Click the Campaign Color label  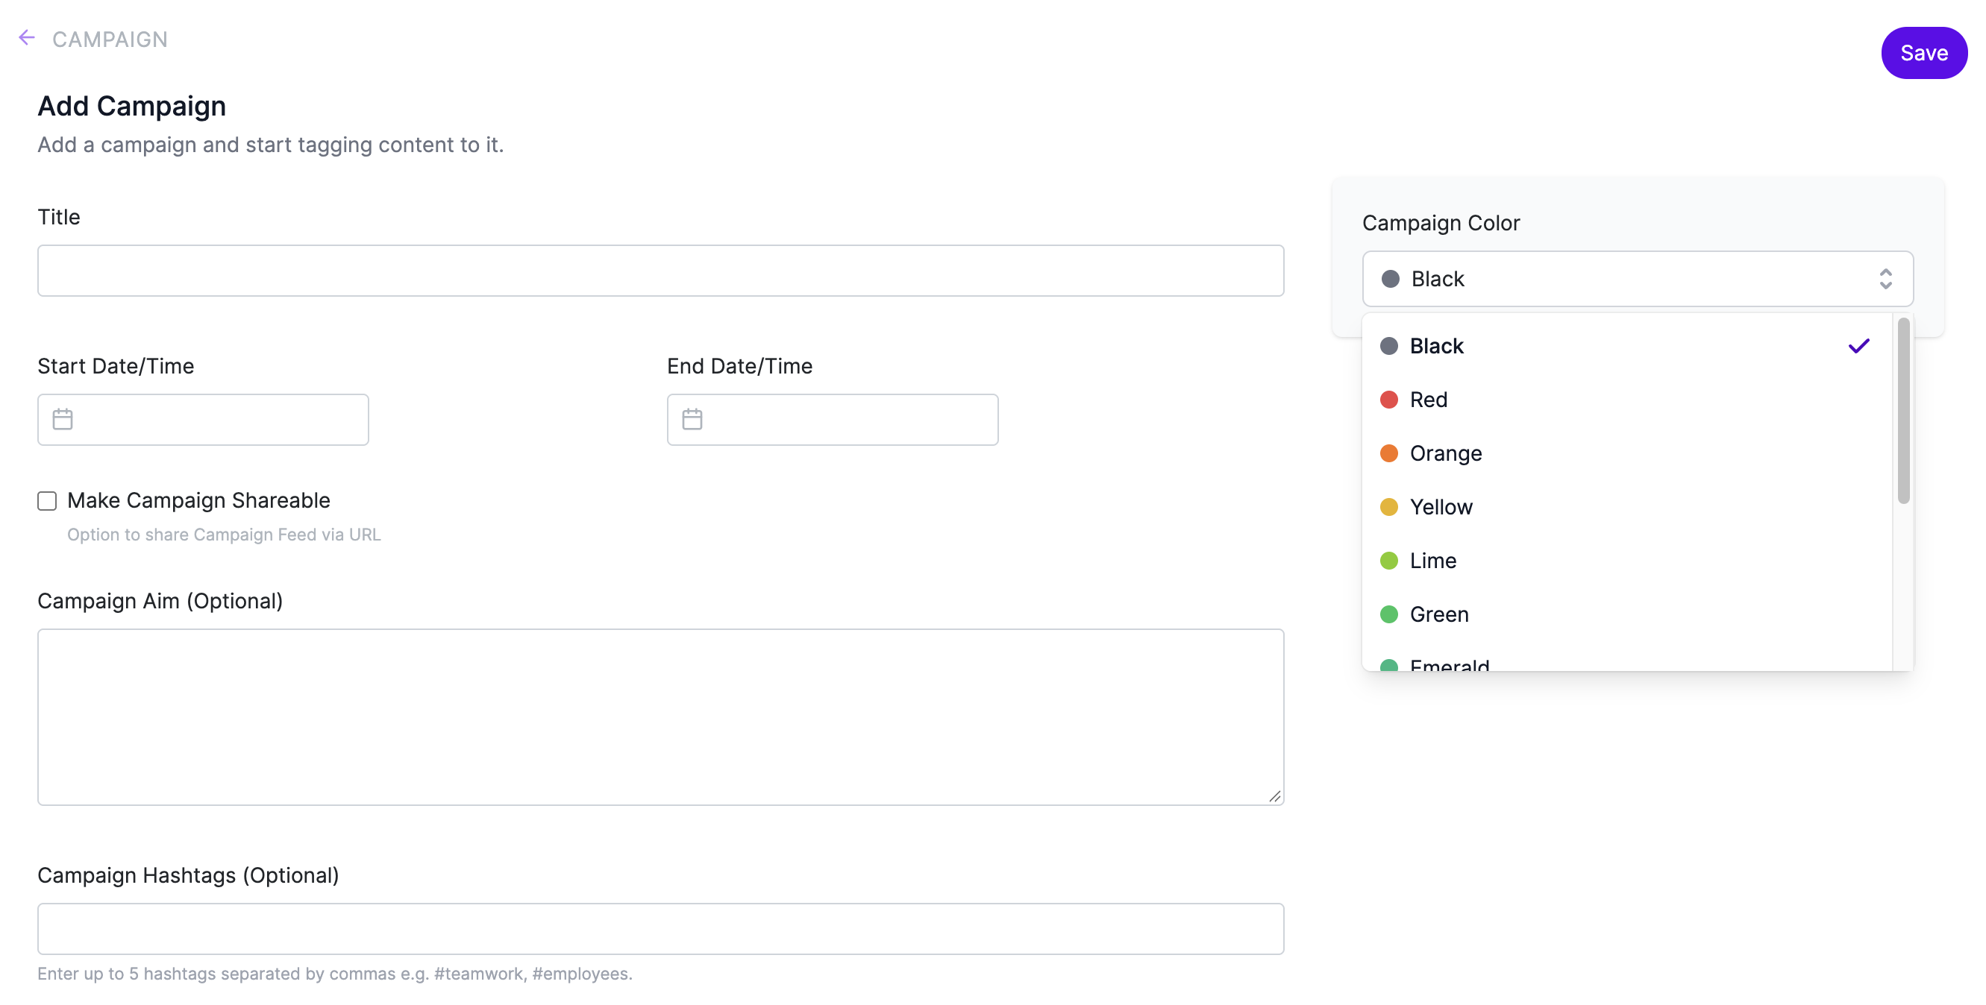1440,224
